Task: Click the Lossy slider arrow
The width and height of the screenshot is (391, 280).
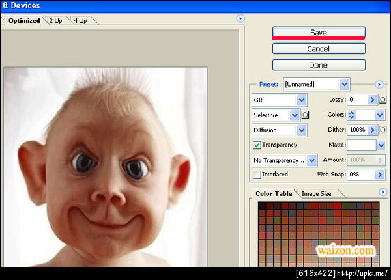Action: (x=372, y=100)
